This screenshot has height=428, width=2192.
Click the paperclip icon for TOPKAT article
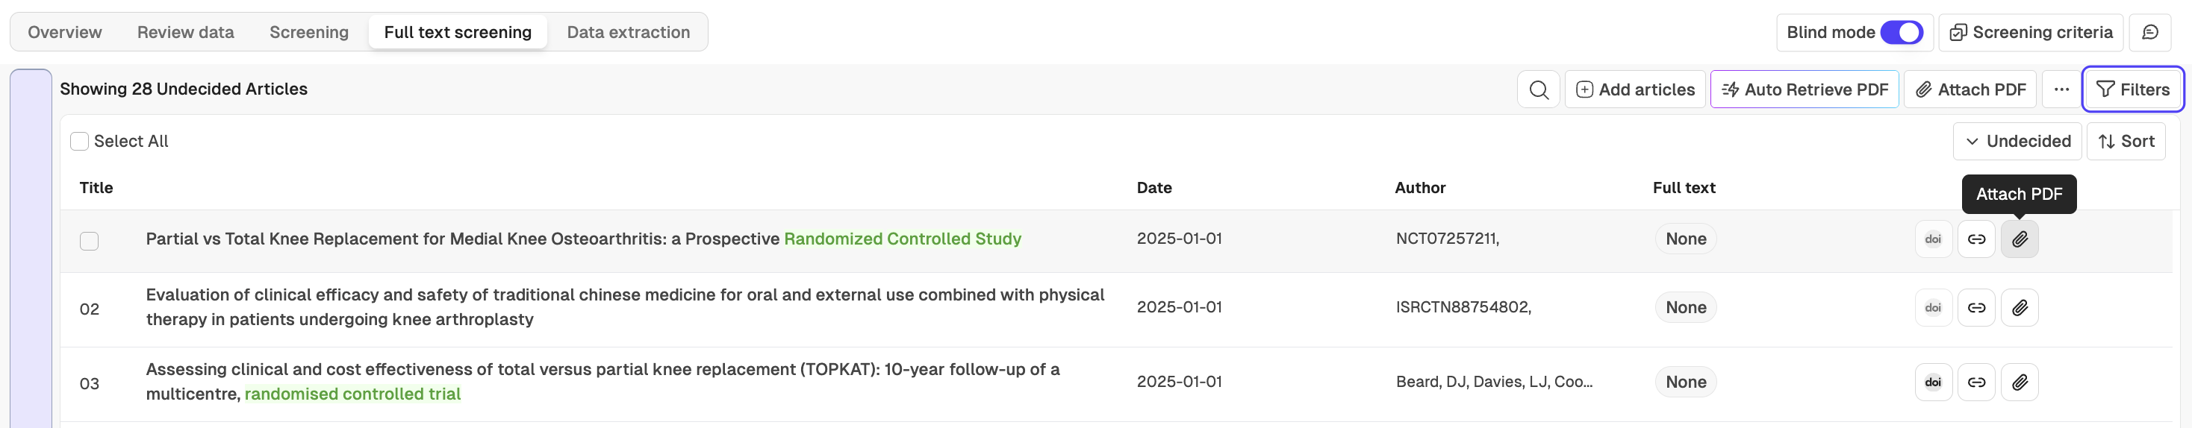pyautogui.click(x=2020, y=382)
